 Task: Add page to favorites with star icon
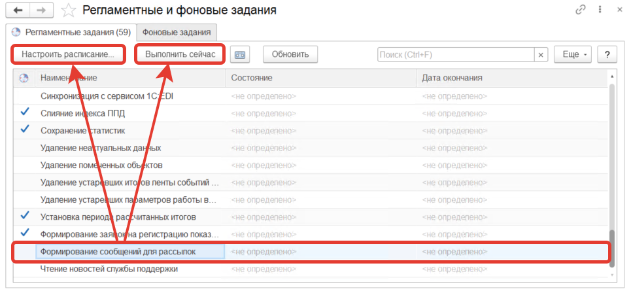(68, 10)
